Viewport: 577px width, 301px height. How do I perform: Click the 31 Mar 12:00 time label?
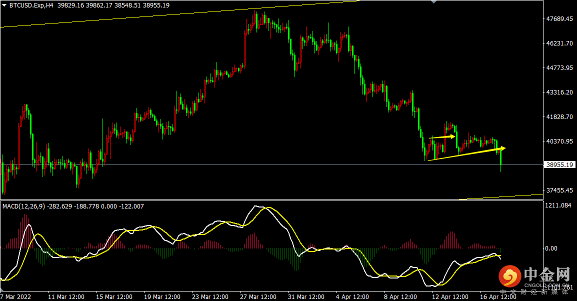306,297
